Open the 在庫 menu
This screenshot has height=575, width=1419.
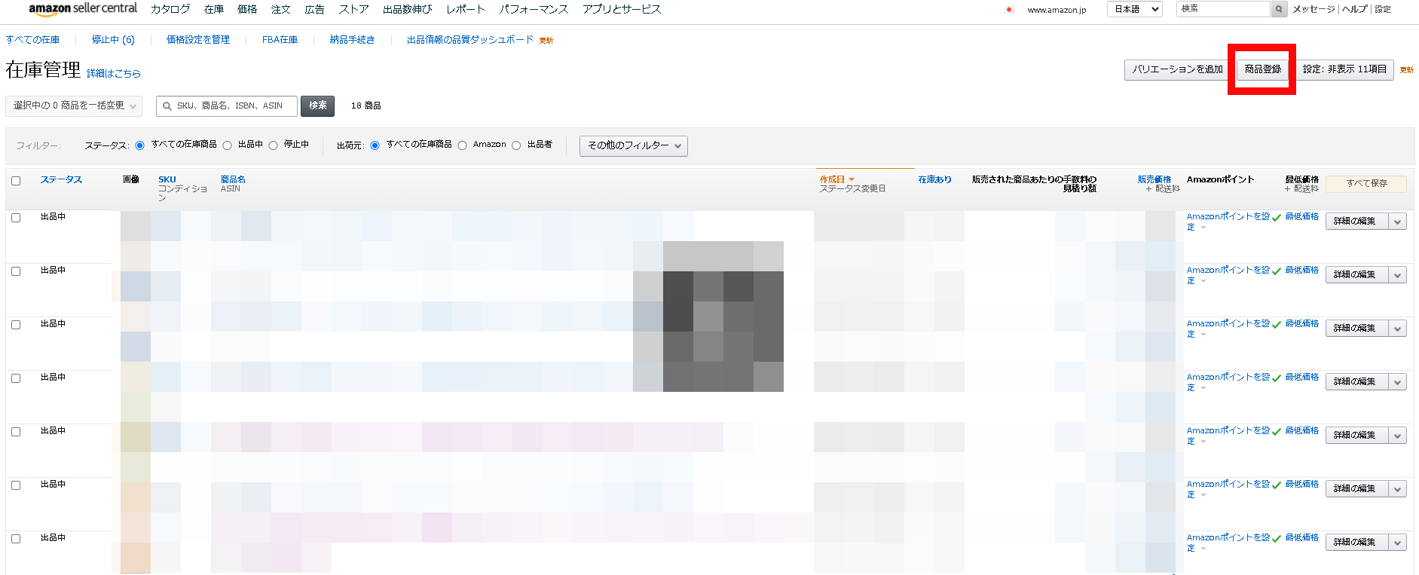pos(214,9)
